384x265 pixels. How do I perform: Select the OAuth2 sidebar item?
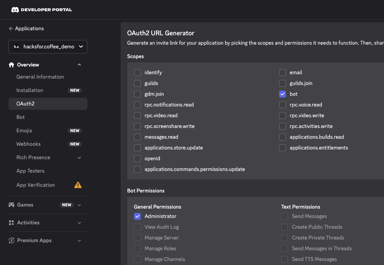[48, 104]
